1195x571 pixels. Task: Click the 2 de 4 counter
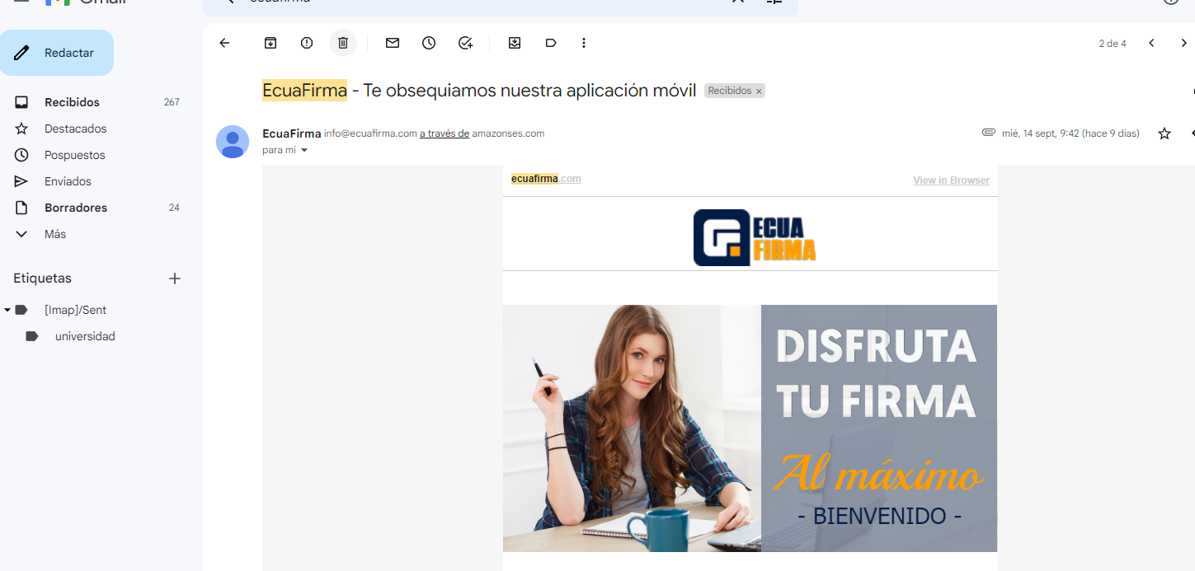1113,44
